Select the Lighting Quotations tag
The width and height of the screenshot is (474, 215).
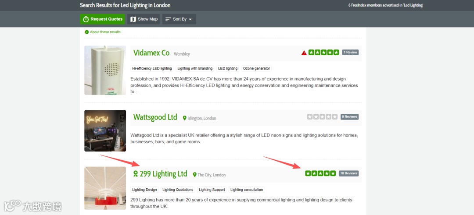pyautogui.click(x=178, y=190)
